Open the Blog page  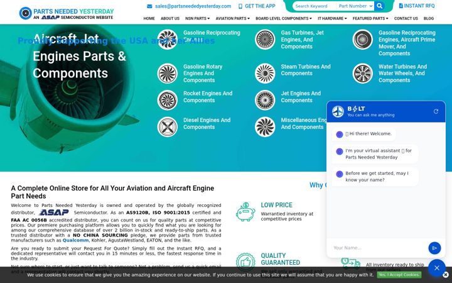tap(429, 18)
